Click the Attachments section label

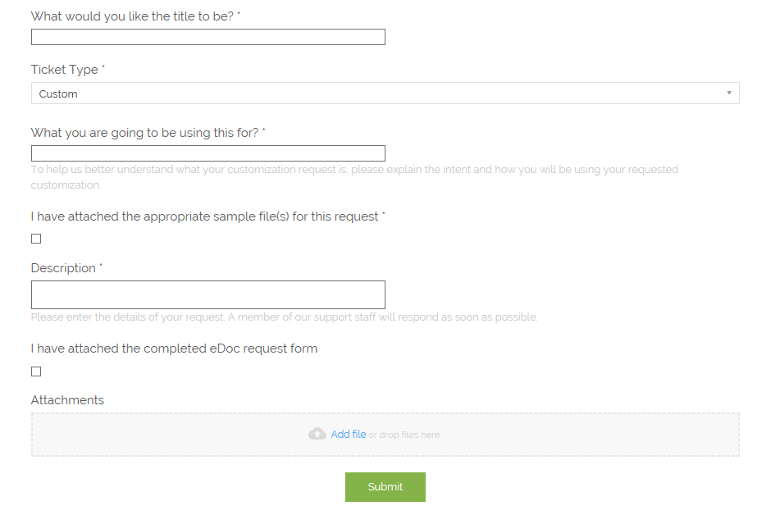point(67,400)
